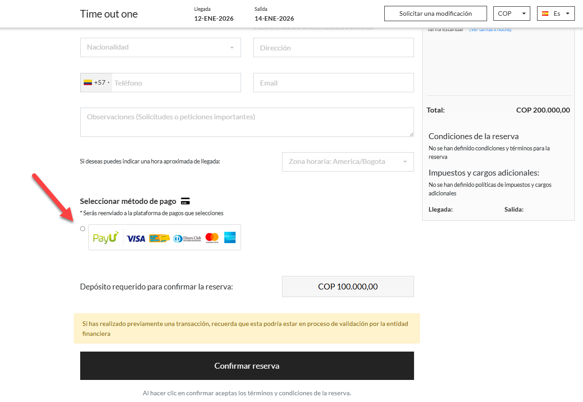Select the PayU payment method radio button
This screenshot has width=583, height=402.
point(82,229)
